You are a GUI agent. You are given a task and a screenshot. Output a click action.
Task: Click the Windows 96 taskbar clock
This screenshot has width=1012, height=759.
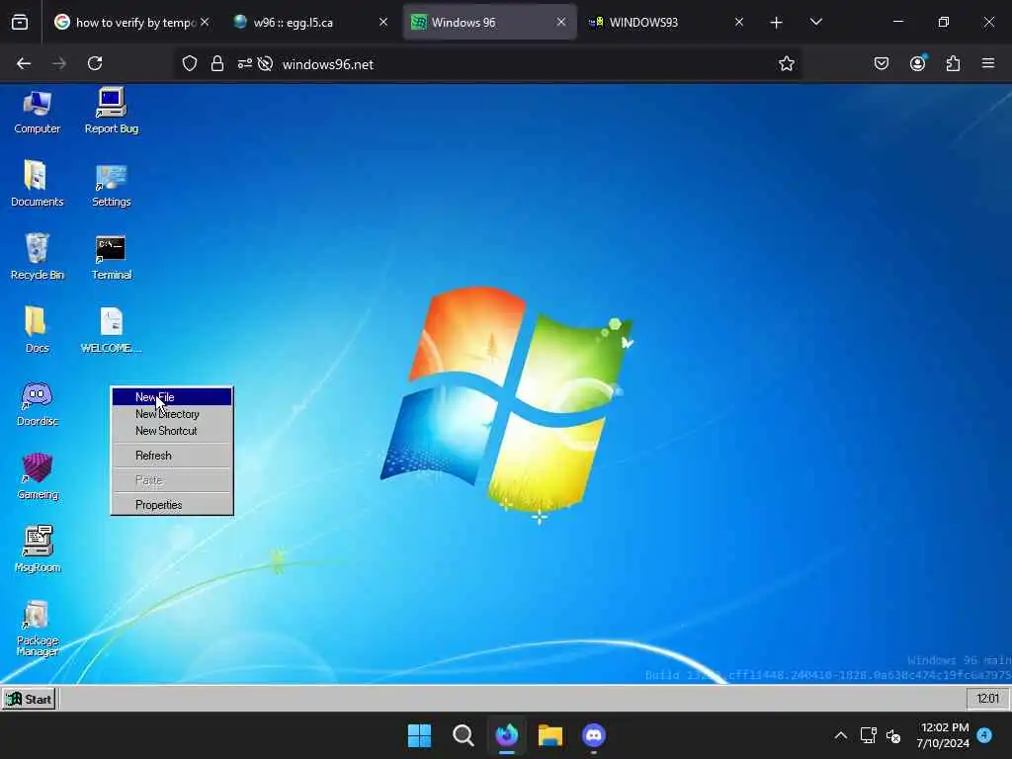click(987, 699)
